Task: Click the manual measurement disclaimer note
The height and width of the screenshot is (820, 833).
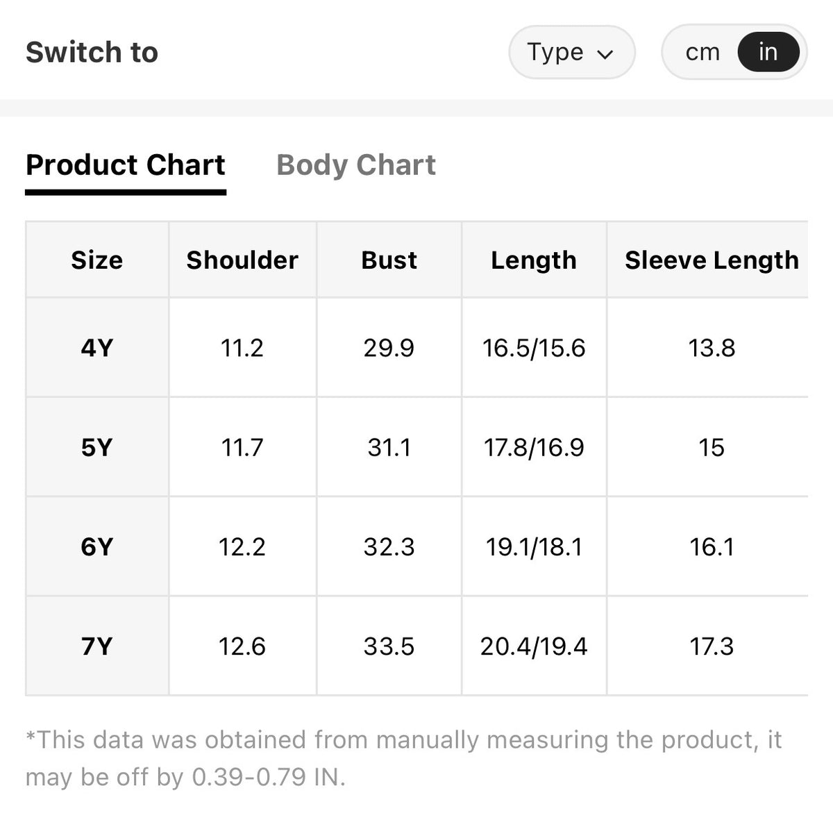Action: [403, 758]
